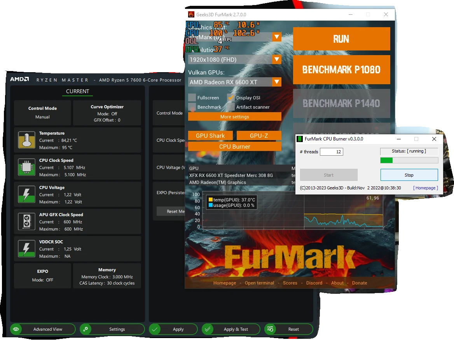Open More settings in FurMark
The width and height of the screenshot is (454, 340).
tap(235, 117)
